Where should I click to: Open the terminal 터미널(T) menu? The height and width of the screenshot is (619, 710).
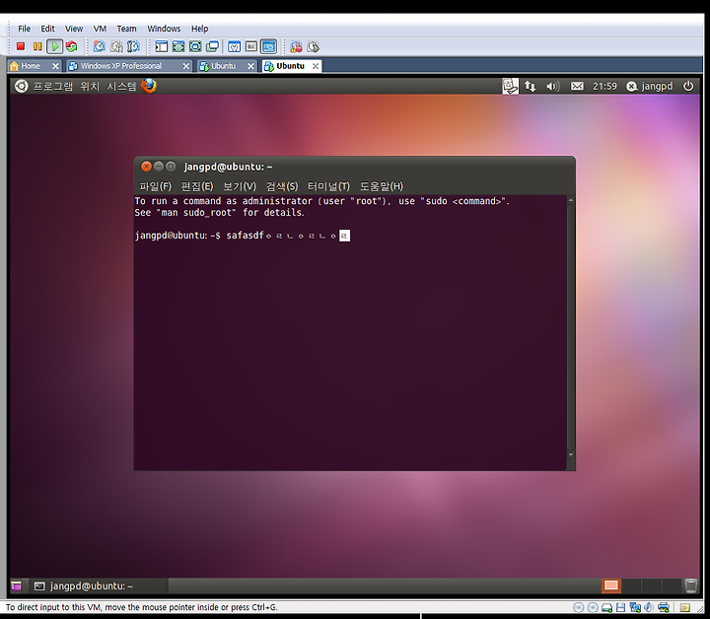[328, 186]
